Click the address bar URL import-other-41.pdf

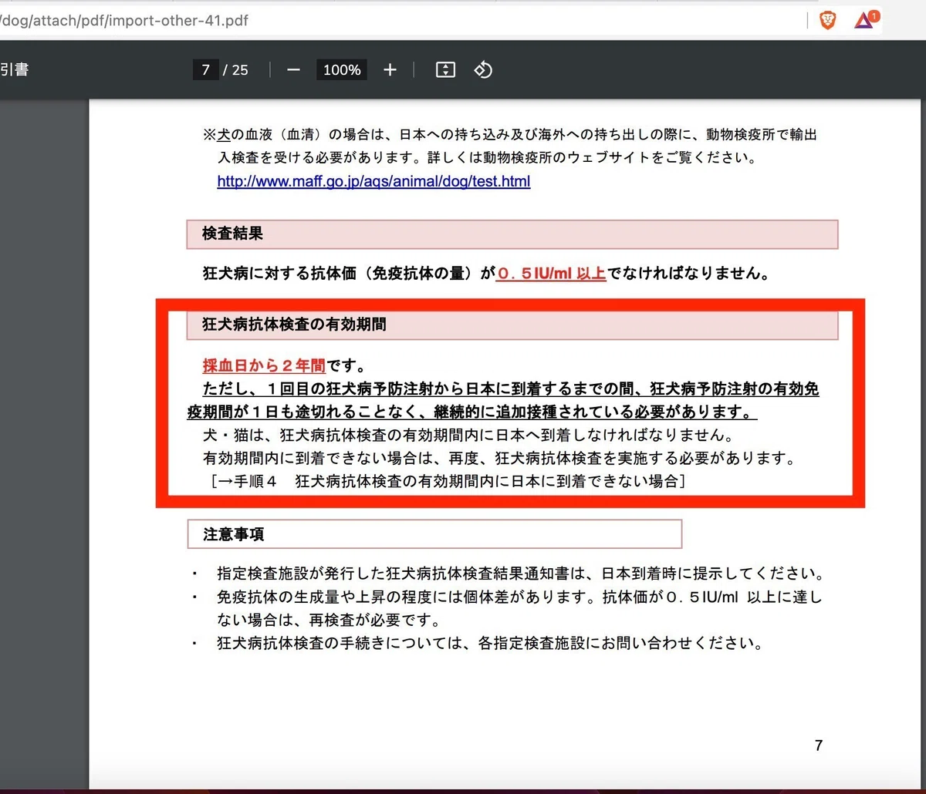pyautogui.click(x=124, y=21)
